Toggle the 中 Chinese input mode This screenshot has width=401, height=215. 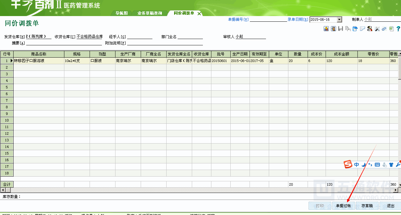357,165
